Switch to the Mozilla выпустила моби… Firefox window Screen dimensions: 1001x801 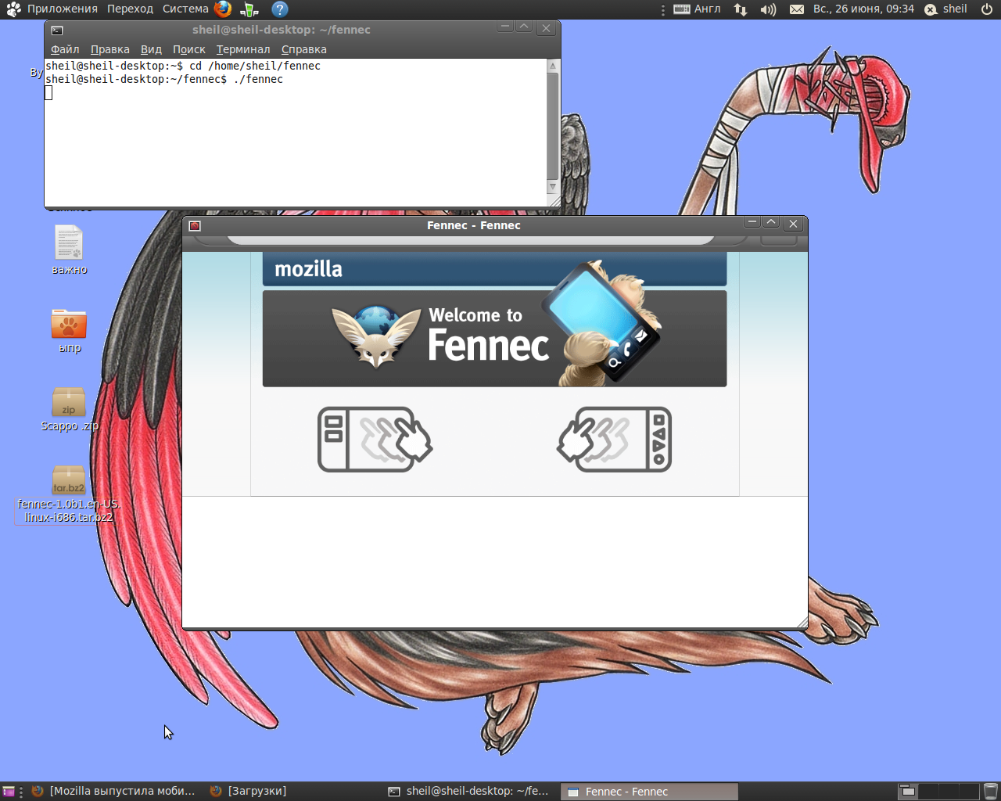click(x=113, y=792)
